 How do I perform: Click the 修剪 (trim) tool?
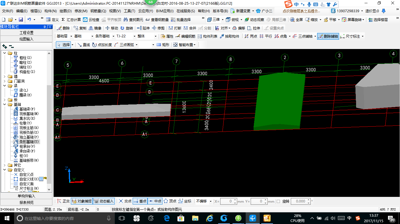pyautogui.click(x=158, y=28)
